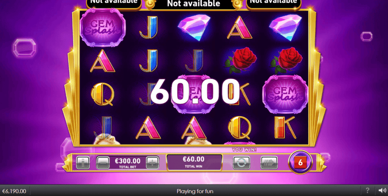Select the red rose on fourth reel
Image resolution: width=388 pixels, height=196 pixels.
240,61
